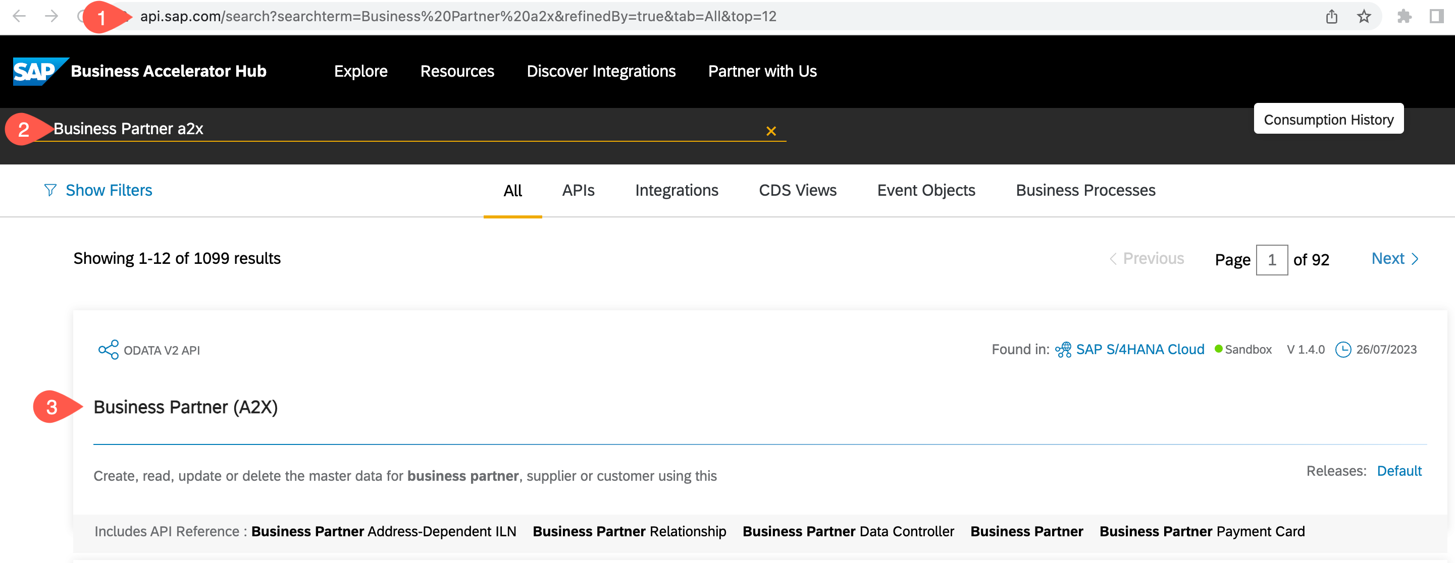Image resolution: width=1455 pixels, height=563 pixels.
Task: Click the browser back arrow
Action: pyautogui.click(x=19, y=16)
